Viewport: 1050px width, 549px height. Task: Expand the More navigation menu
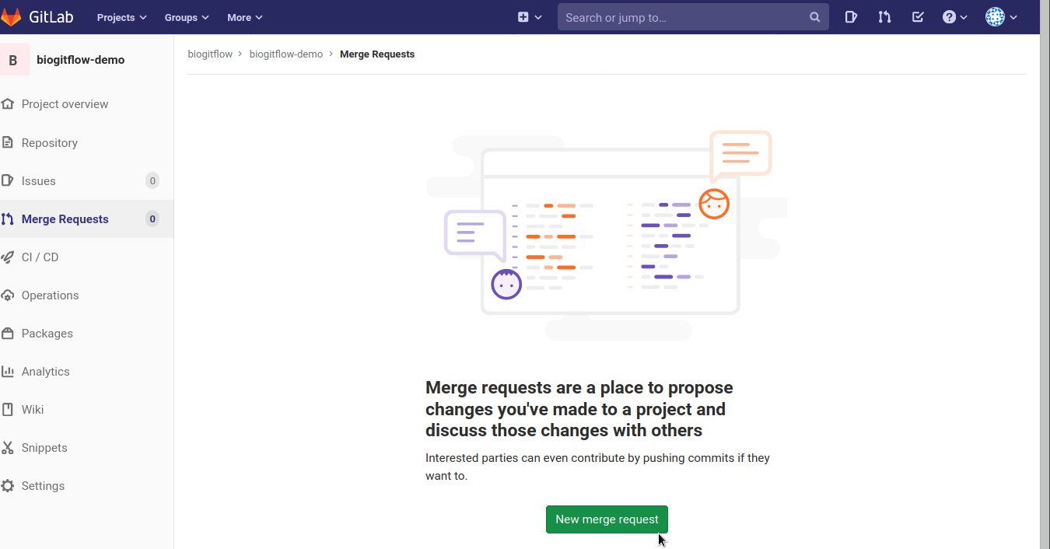245,17
